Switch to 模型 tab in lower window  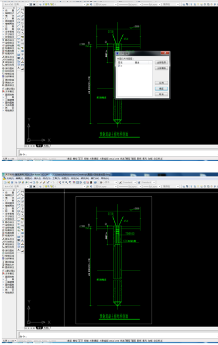[x=39, y=328]
